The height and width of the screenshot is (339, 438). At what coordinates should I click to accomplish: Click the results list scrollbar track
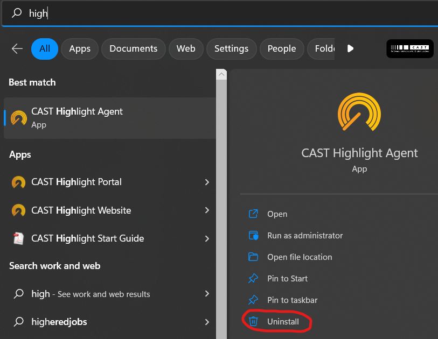(x=221, y=209)
